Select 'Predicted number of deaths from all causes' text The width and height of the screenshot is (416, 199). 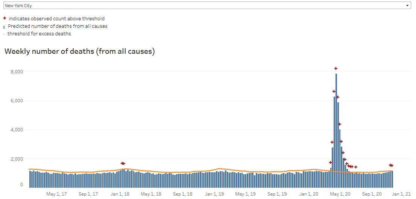point(58,26)
